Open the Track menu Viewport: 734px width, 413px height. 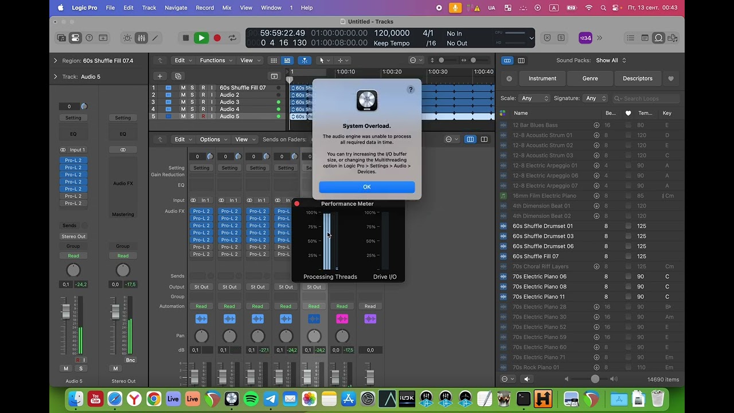coord(149,7)
